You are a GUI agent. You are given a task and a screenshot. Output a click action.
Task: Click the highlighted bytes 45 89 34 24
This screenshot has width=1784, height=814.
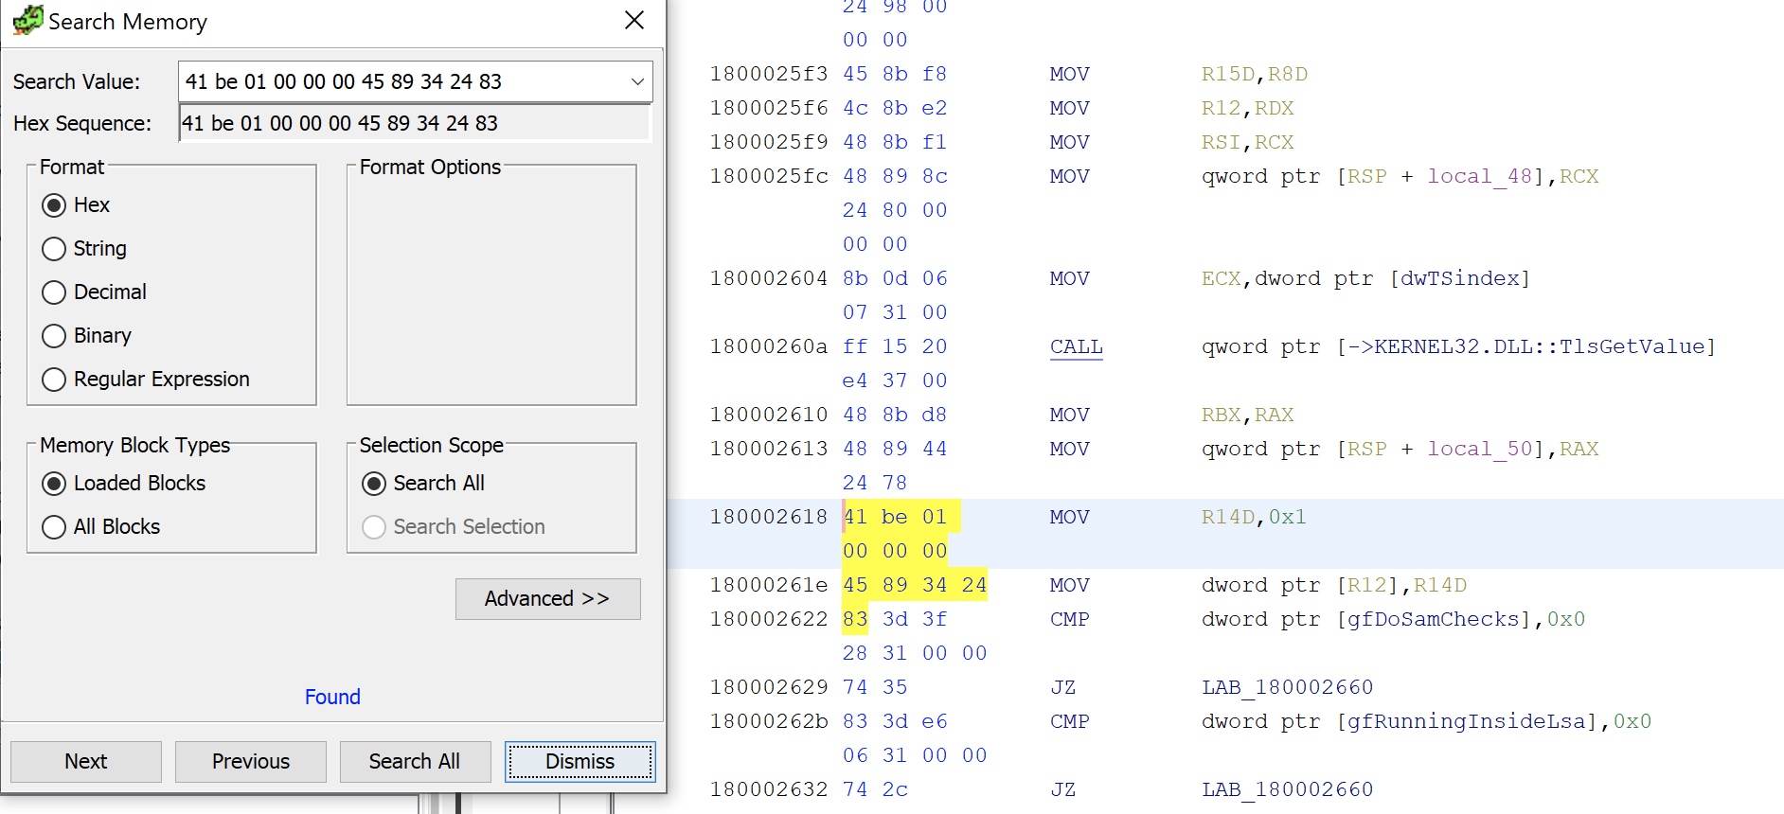915,585
